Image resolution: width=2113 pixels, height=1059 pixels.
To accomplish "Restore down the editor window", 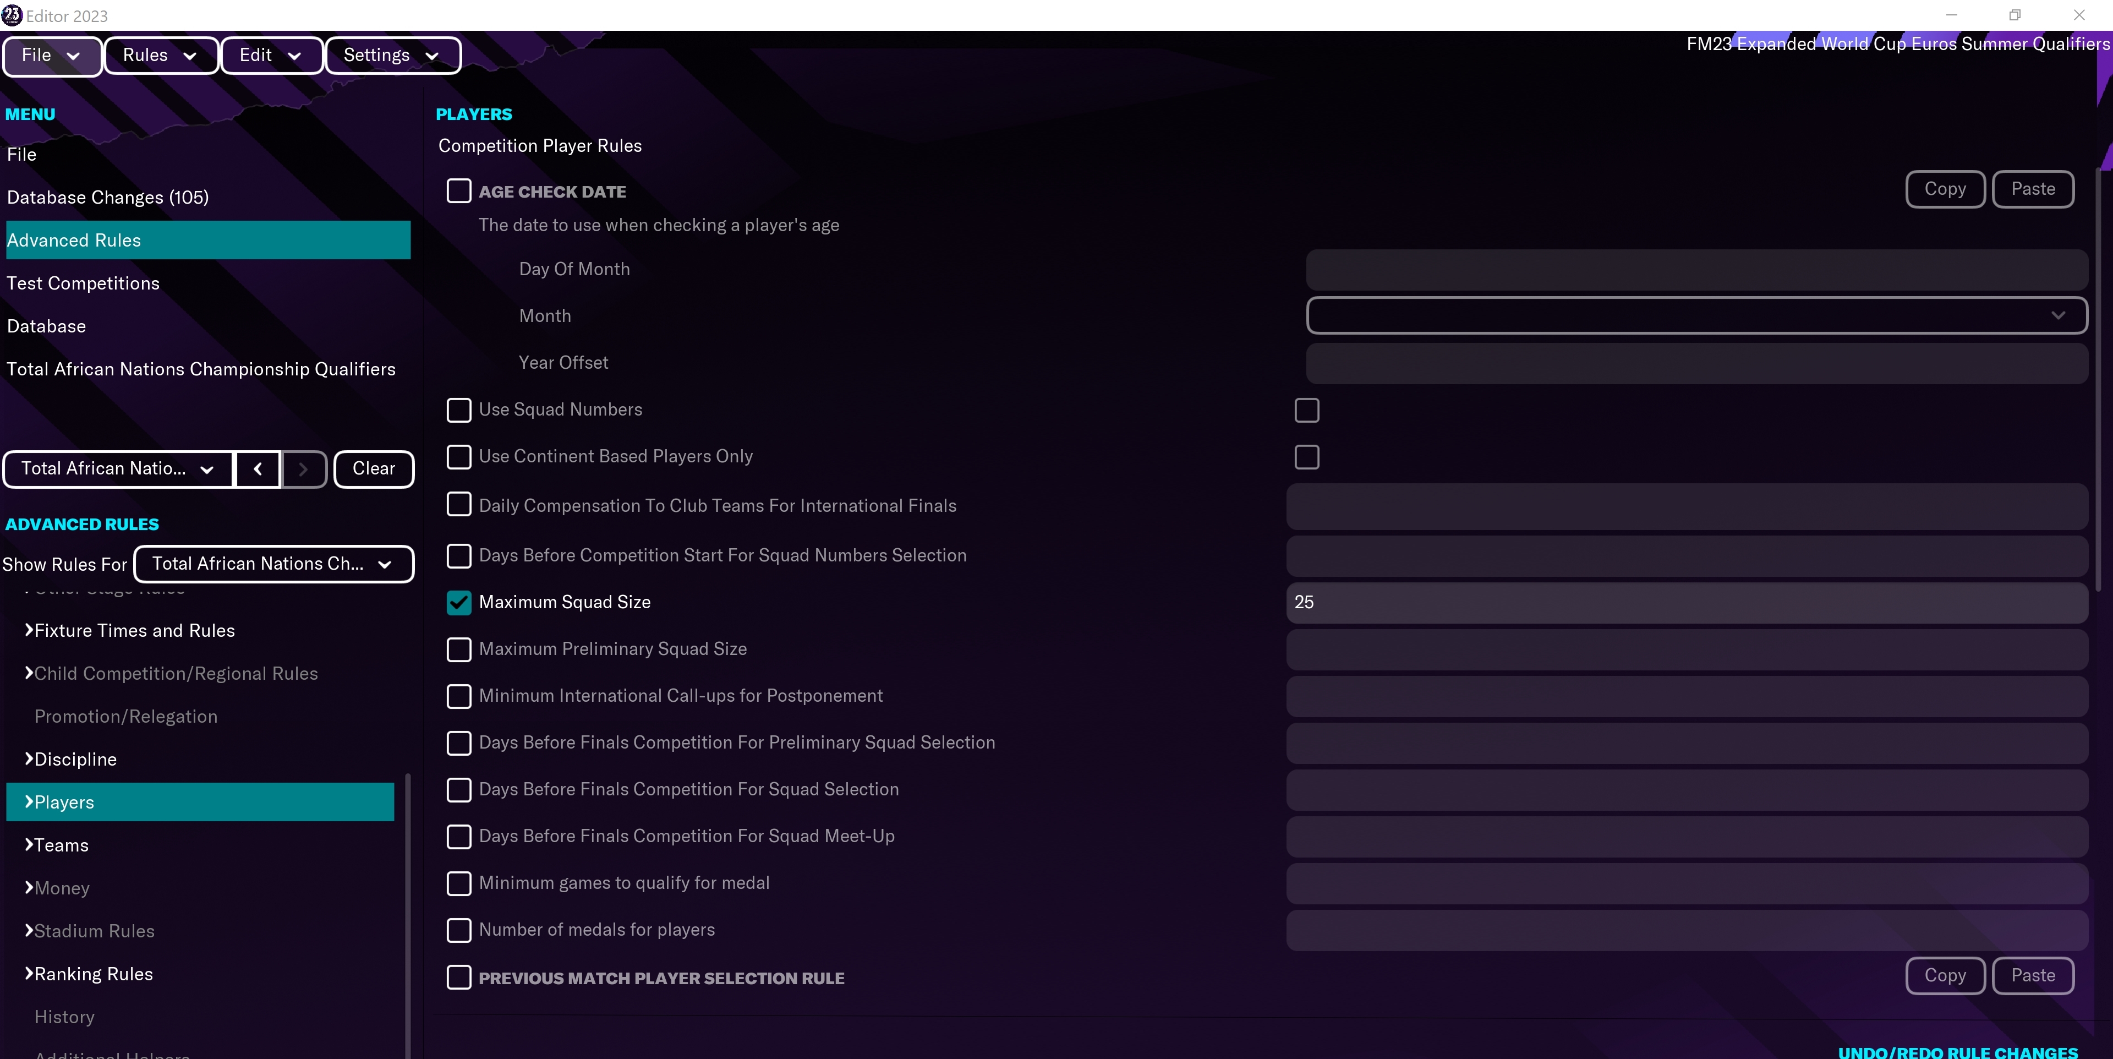I will click(x=2015, y=15).
